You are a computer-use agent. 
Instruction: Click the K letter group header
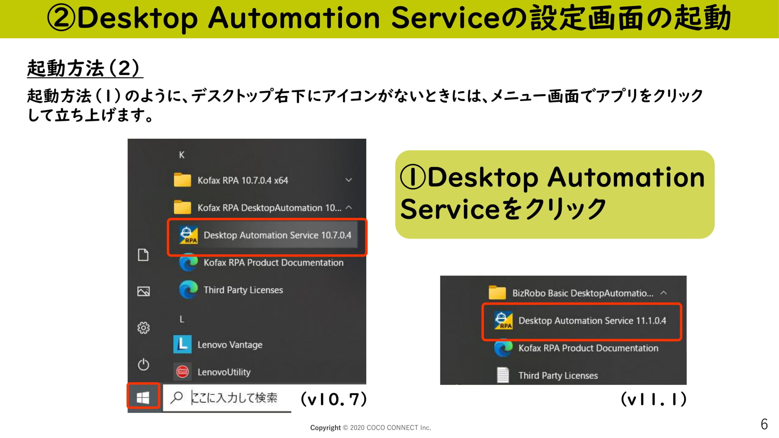182,155
